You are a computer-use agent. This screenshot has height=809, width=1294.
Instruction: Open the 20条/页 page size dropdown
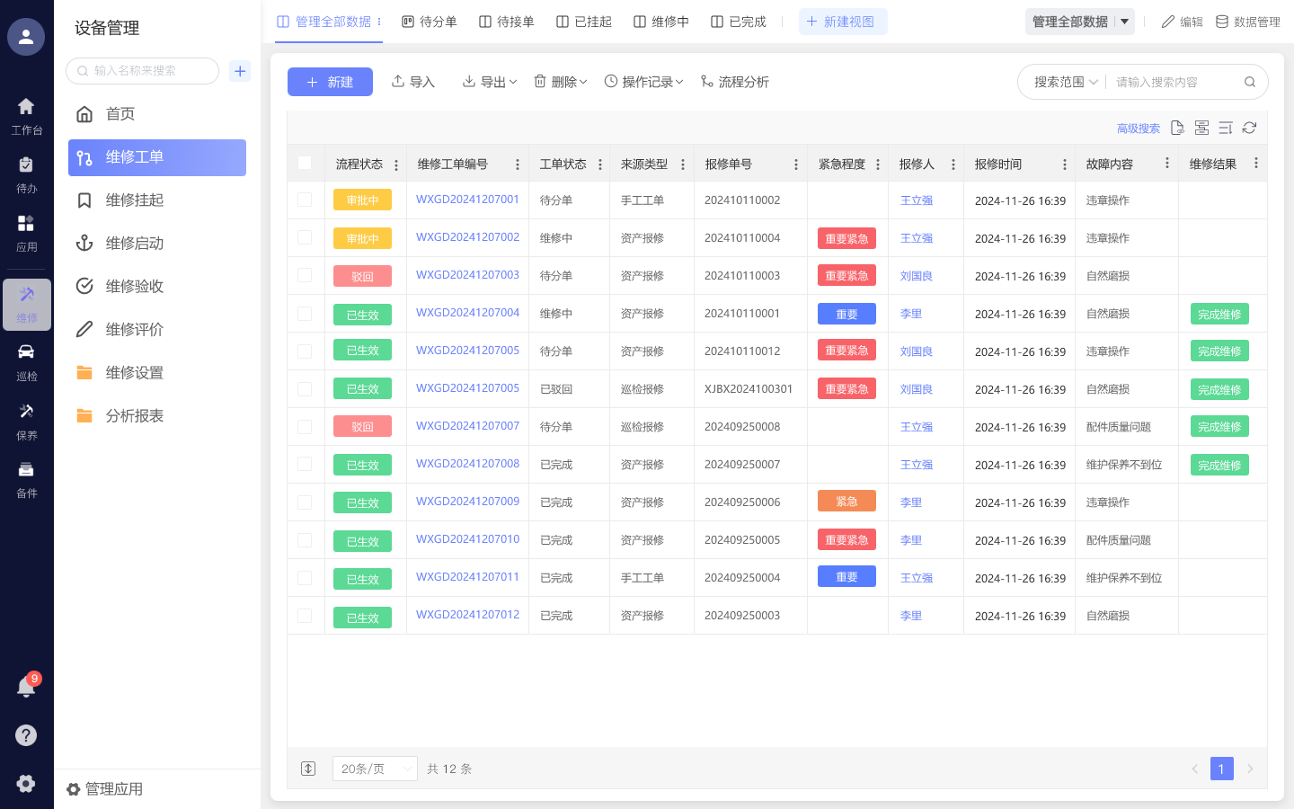375,769
